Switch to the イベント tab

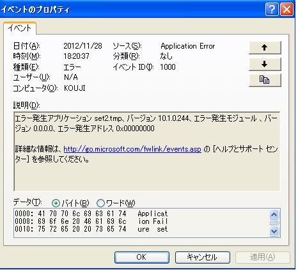coord(20,28)
